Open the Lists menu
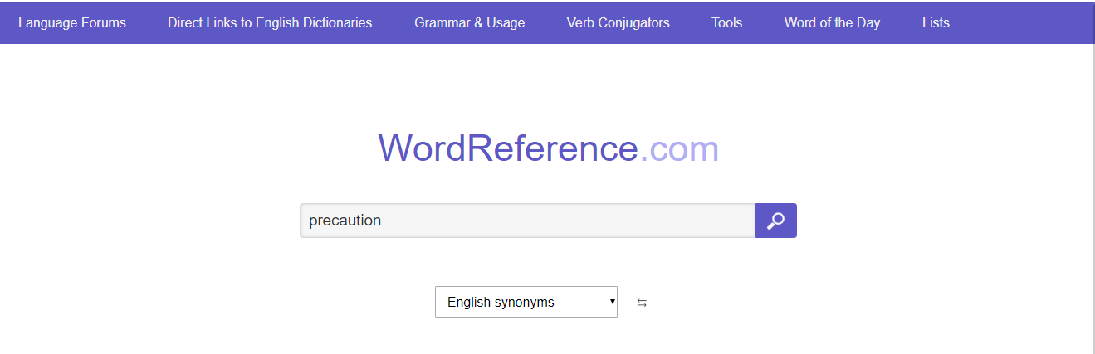Viewport: 1095px width, 354px height. [936, 23]
